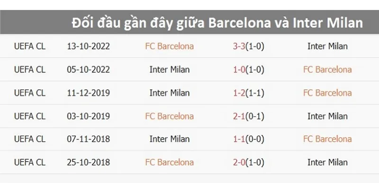Open the 1-2(1-1) score result
Image resolution: width=379 pixels, height=189 pixels.
(x=248, y=93)
